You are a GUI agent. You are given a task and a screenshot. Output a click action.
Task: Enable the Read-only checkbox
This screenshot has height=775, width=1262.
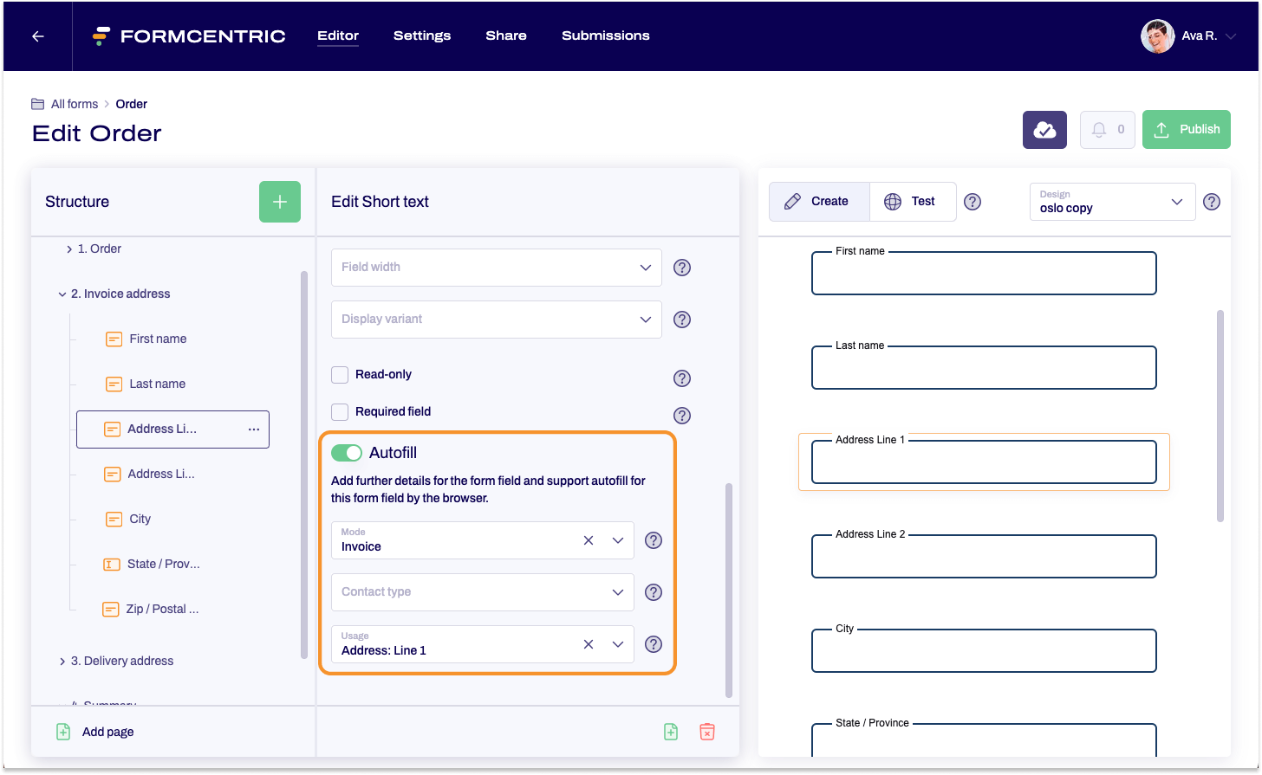pos(340,374)
